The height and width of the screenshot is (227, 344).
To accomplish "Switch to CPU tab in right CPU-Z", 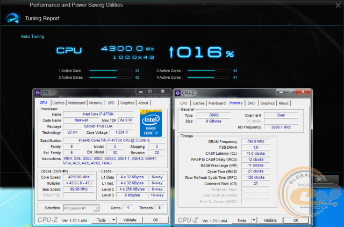I will coord(184,103).
